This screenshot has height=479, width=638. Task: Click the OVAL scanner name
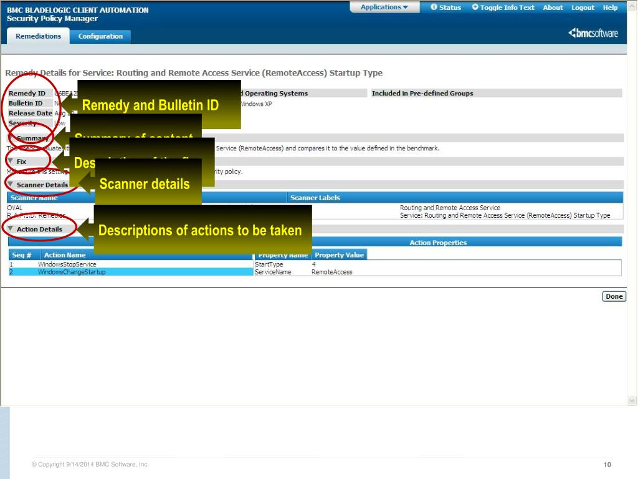click(15, 208)
